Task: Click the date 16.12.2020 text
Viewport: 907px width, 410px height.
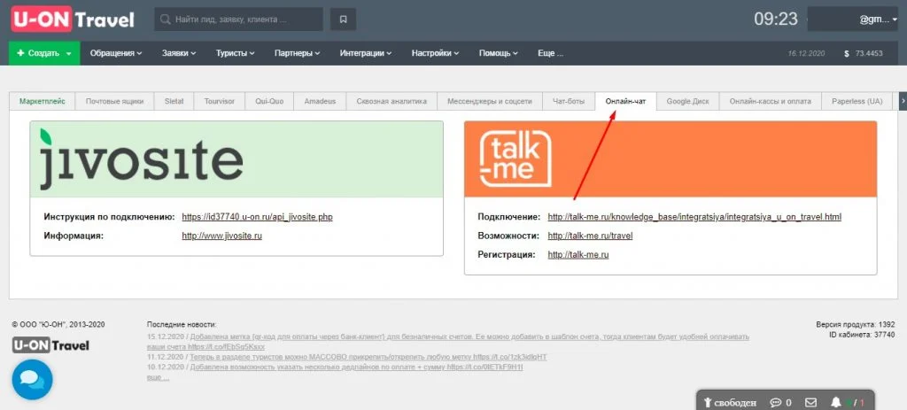Action: 806,53
